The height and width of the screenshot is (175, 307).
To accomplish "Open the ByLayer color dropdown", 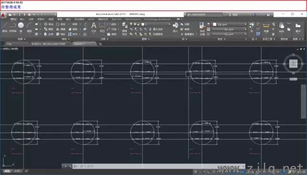I will pyautogui.click(x=230, y=24).
